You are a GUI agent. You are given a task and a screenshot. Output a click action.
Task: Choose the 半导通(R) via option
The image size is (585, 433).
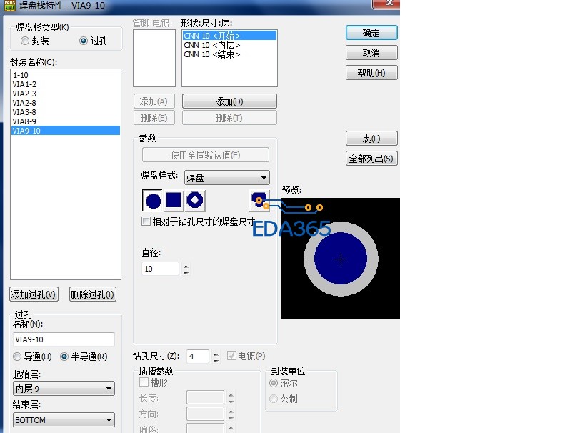pyautogui.click(x=64, y=357)
